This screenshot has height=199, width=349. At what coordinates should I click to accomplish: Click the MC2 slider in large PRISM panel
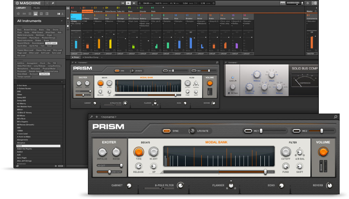click(x=321, y=131)
